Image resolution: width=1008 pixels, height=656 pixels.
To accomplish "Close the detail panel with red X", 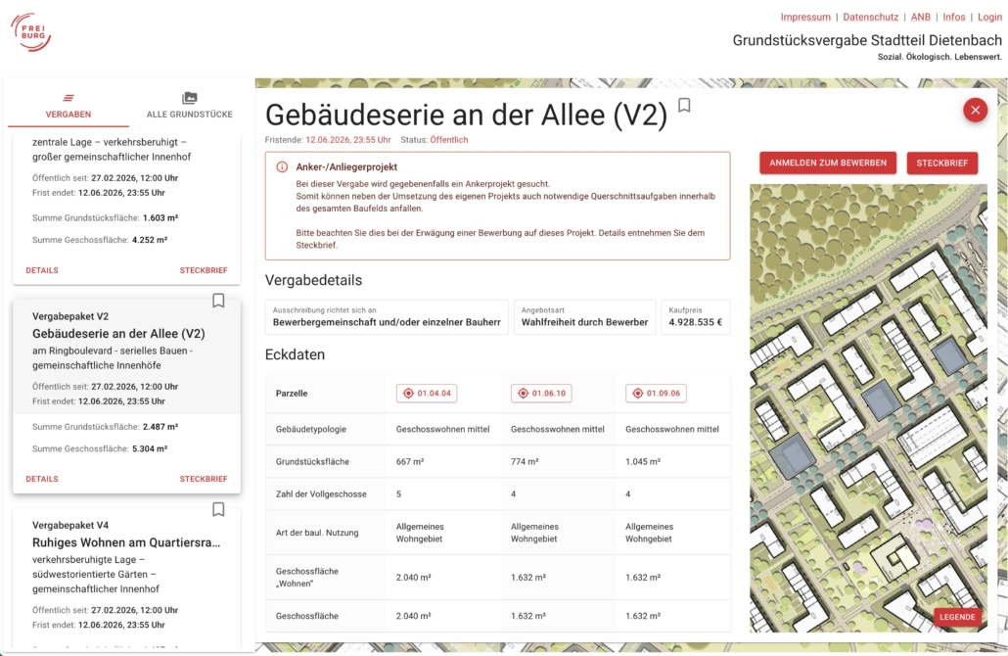I will pyautogui.click(x=975, y=111).
